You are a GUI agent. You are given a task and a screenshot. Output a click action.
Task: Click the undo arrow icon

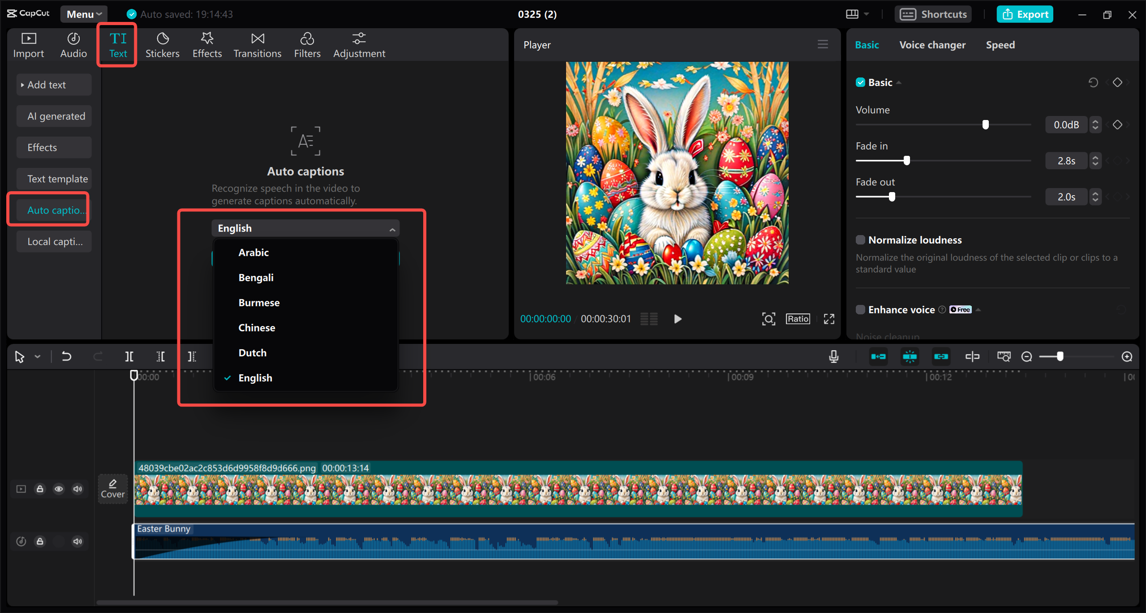[66, 356]
